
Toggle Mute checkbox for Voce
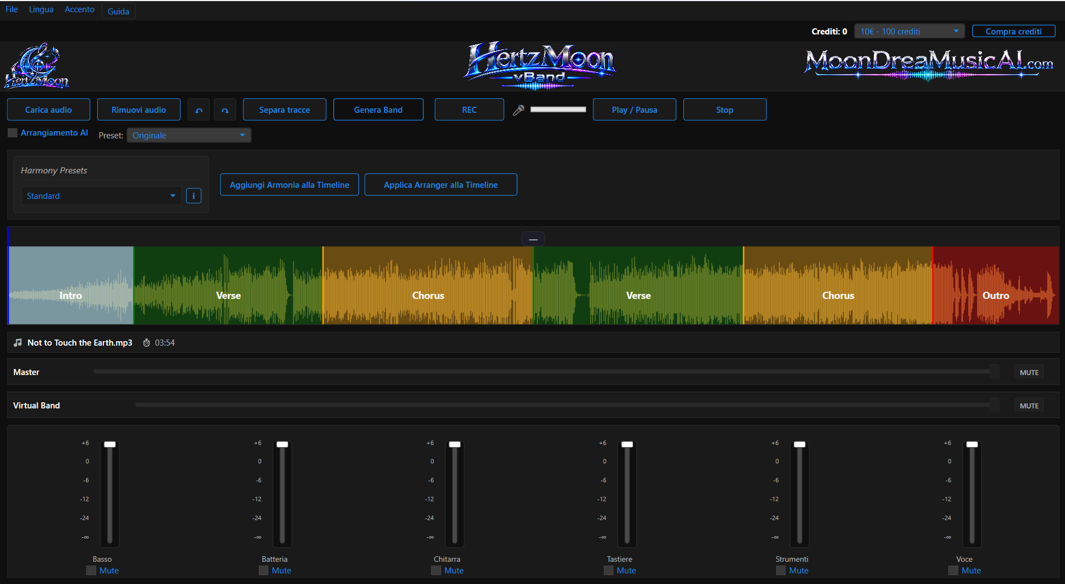pos(953,571)
